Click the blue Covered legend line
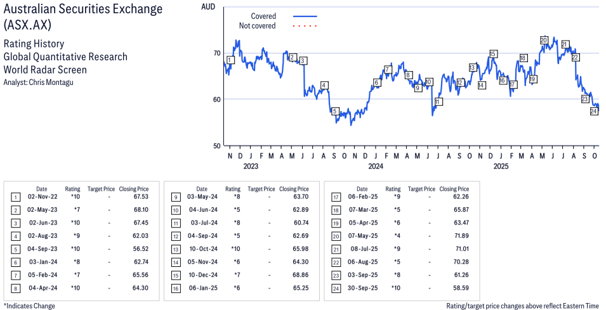The height and width of the screenshot is (310, 606). [305, 16]
